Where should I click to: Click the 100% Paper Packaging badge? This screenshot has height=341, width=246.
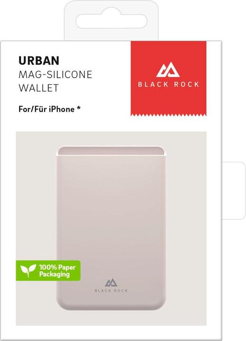coord(48,270)
